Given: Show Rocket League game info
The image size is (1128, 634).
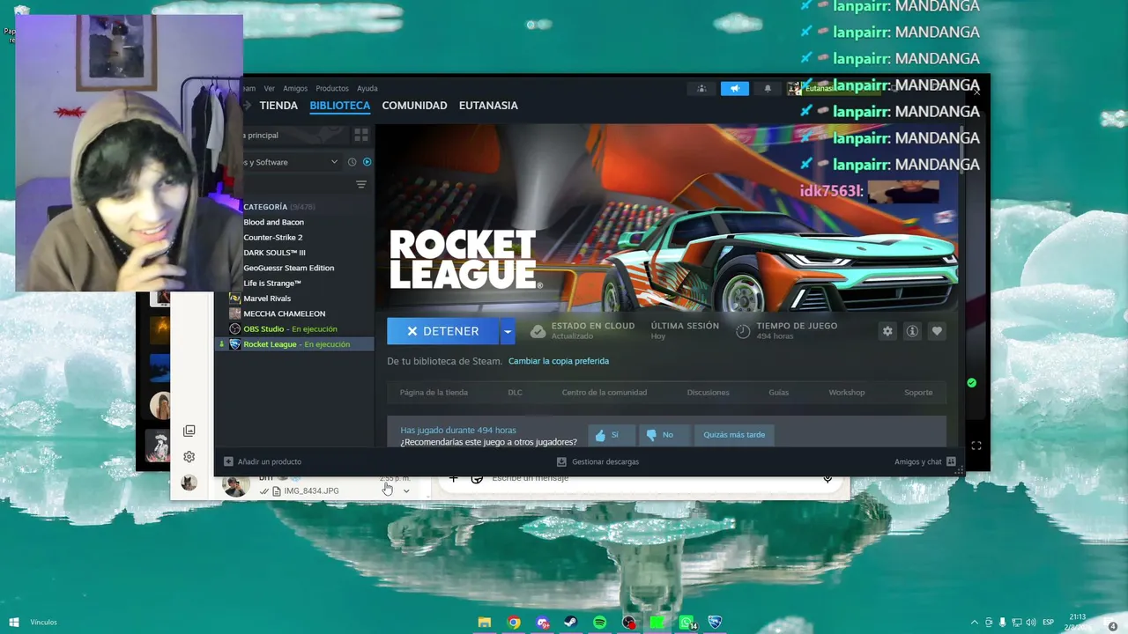Looking at the screenshot, I should pos(912,331).
